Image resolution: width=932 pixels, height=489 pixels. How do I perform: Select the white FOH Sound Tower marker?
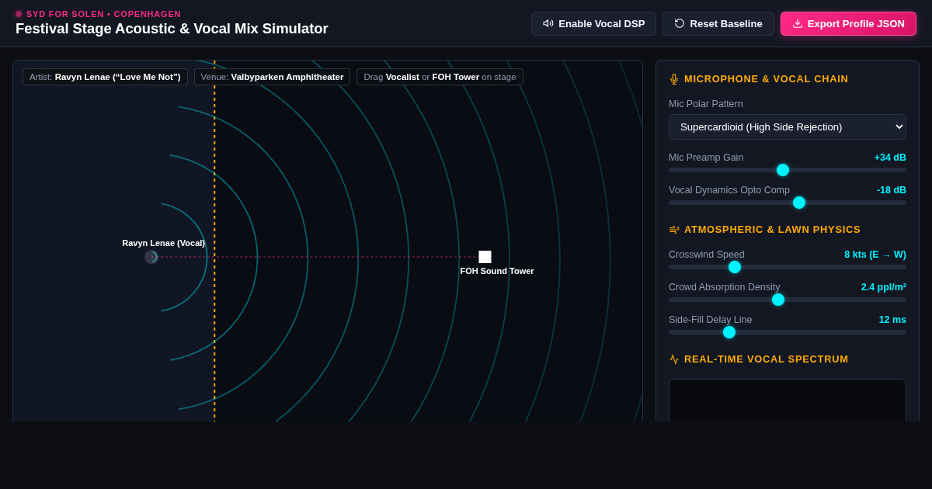[485, 257]
